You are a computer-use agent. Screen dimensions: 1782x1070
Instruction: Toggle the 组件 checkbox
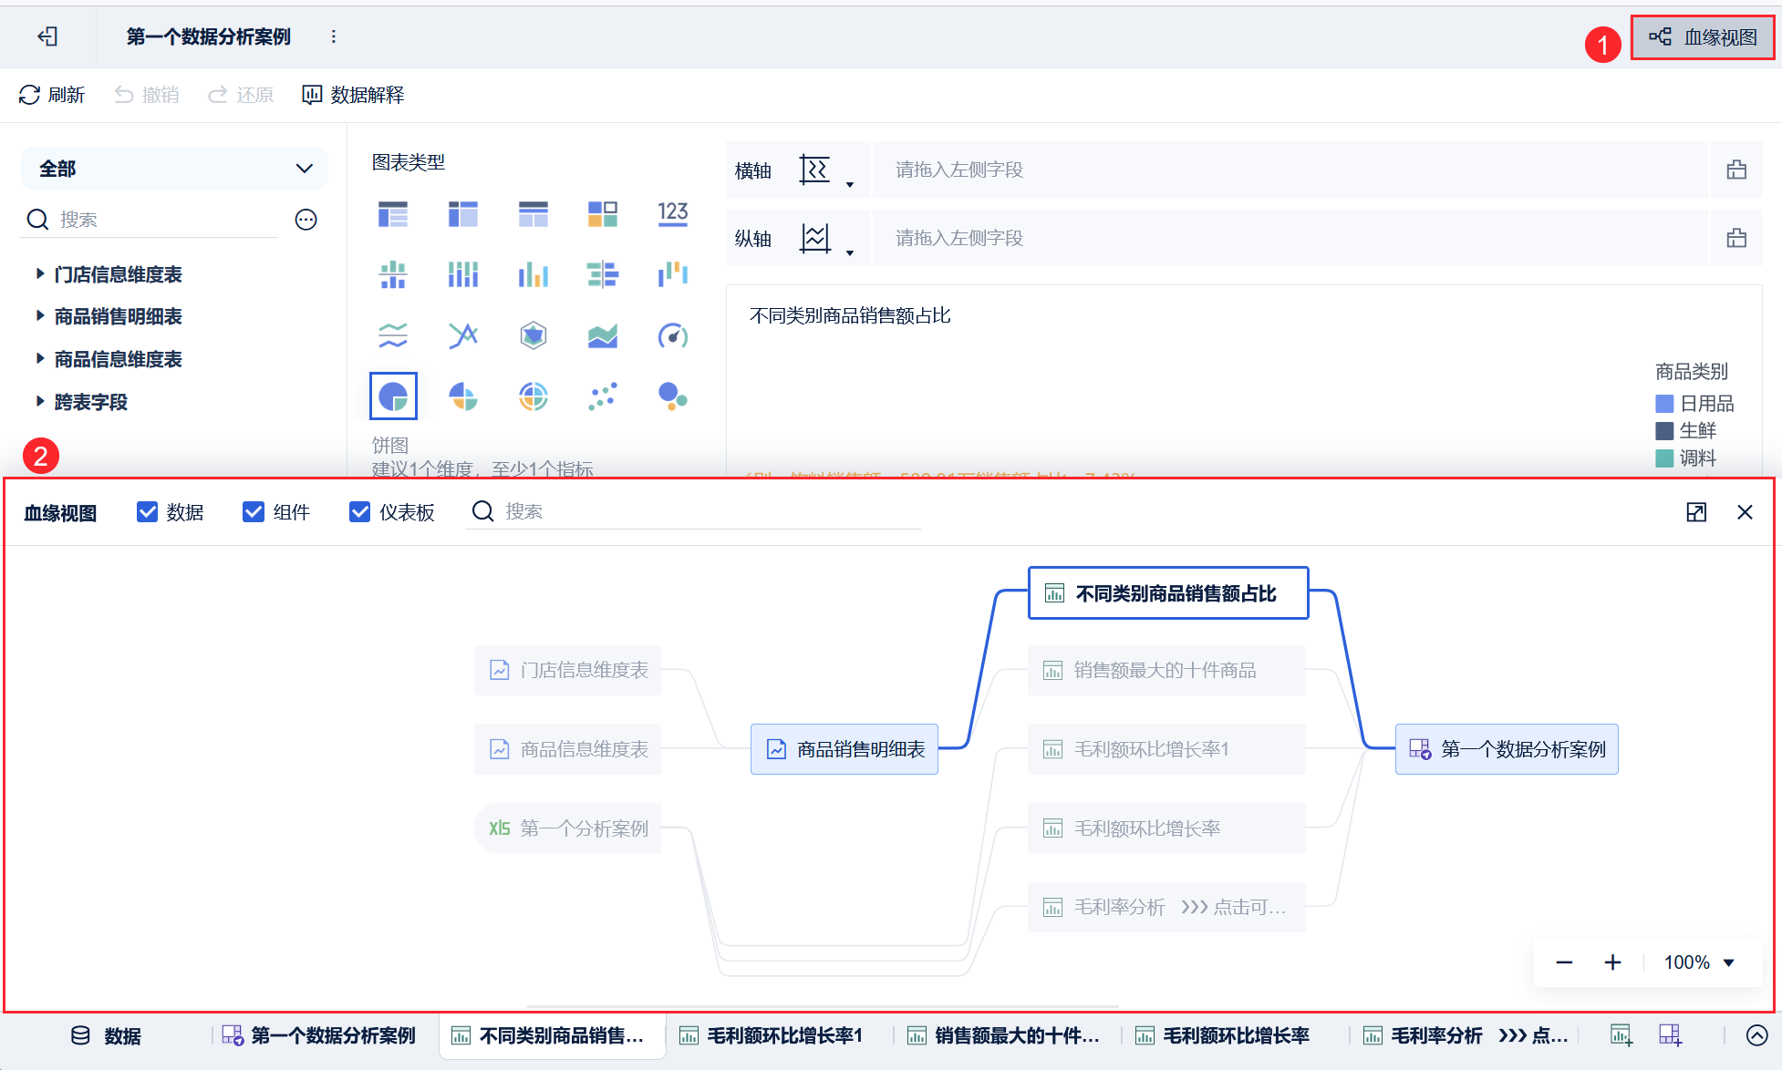254,512
